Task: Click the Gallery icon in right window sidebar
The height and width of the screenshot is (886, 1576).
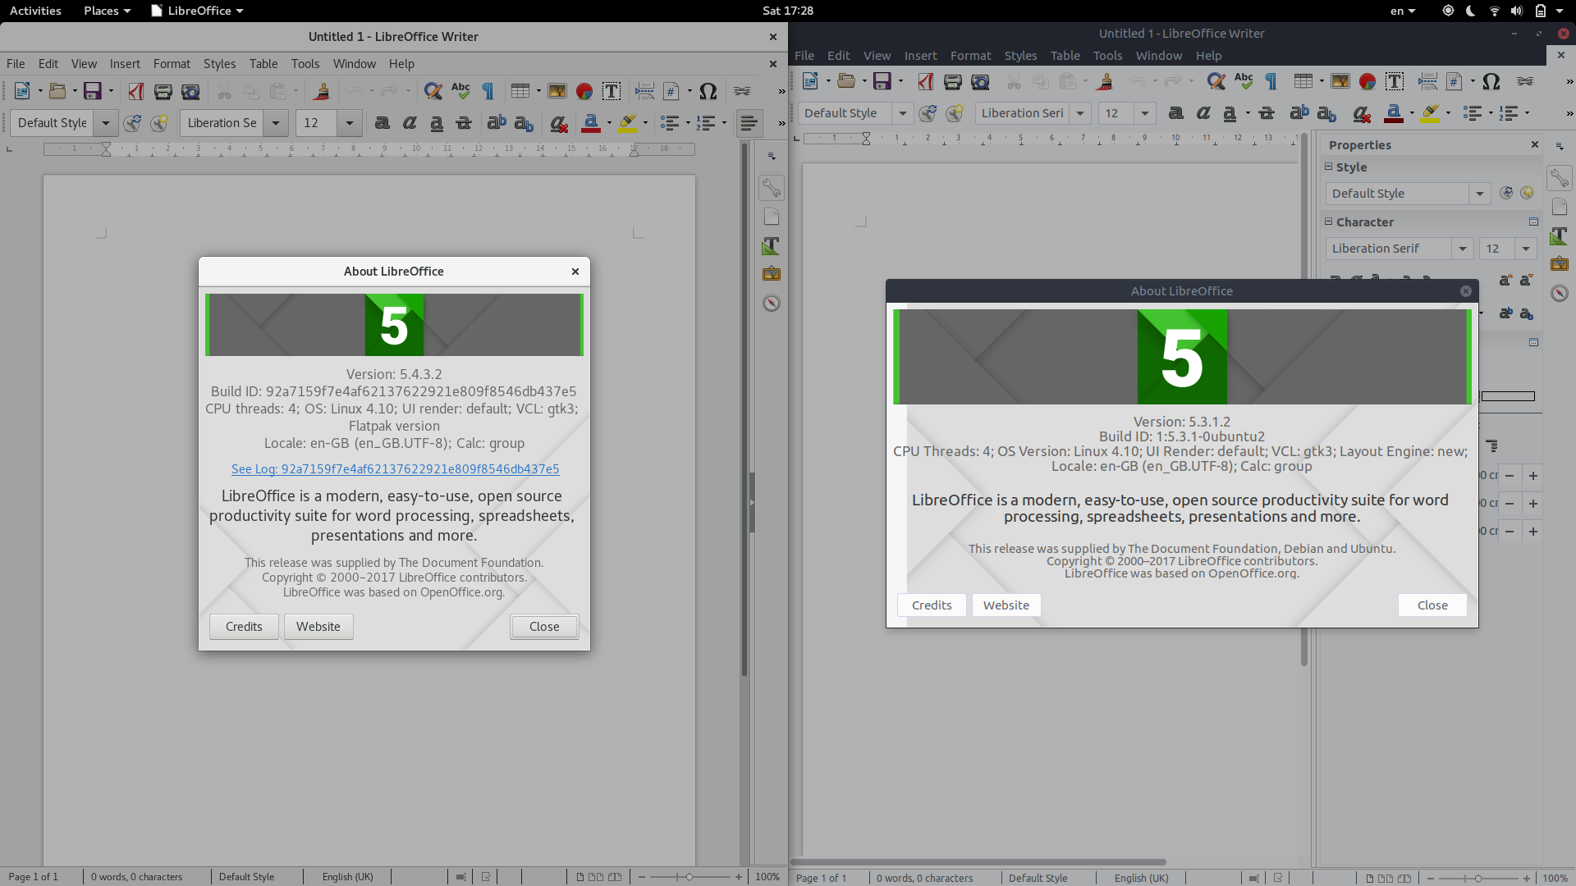Action: tap(1559, 264)
